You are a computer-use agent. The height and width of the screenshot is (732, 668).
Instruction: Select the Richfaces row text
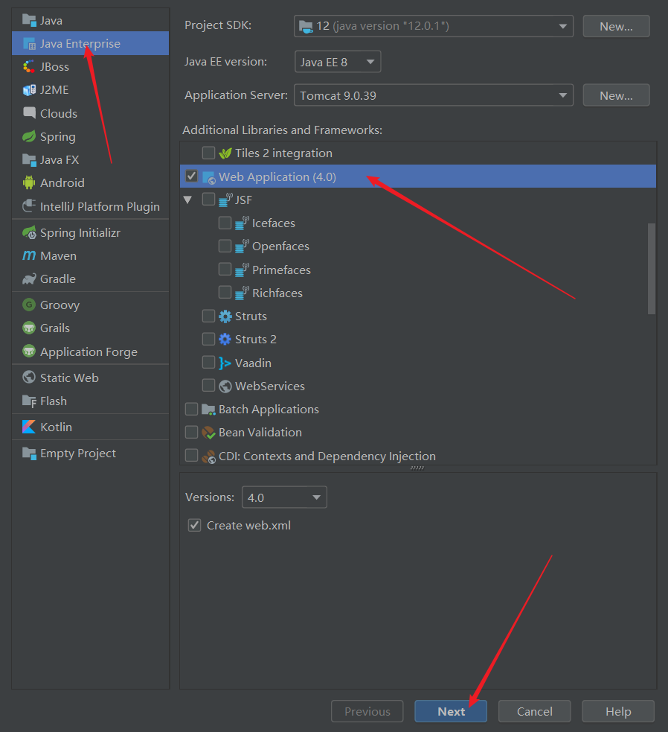tap(277, 293)
